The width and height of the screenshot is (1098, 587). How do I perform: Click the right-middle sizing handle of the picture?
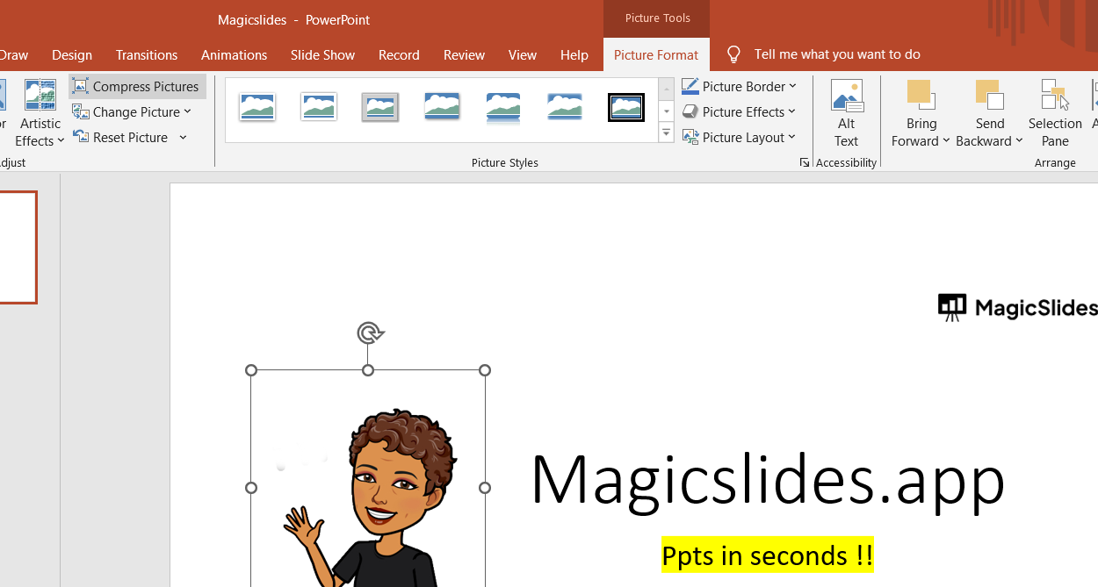[x=485, y=487]
